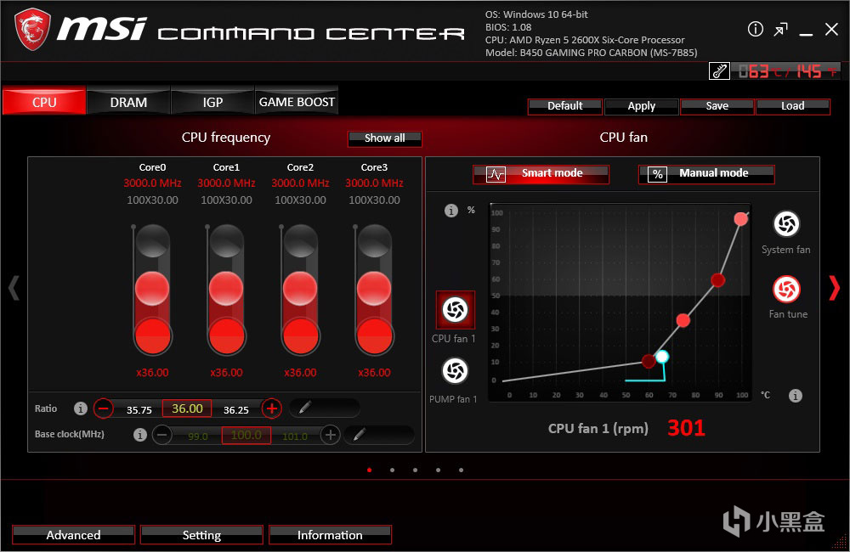
Task: Click the 36.00 Ratio value field
Action: click(187, 408)
